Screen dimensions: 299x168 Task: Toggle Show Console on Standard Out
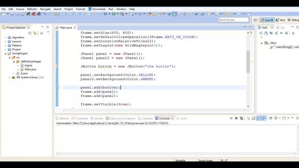pyautogui.click(x=258, y=118)
